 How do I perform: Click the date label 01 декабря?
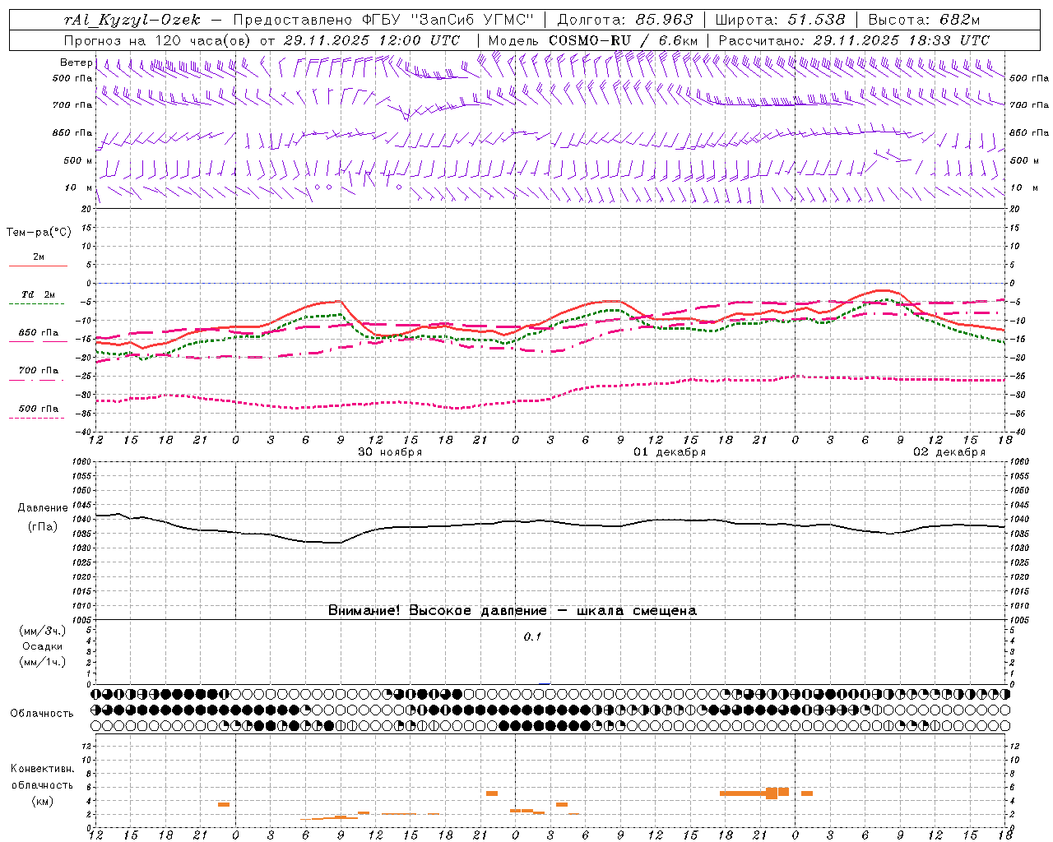(x=670, y=452)
